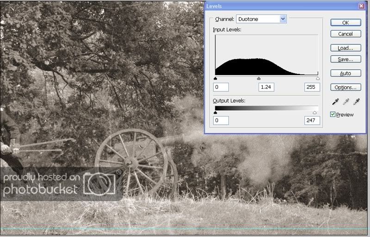Apply Auto levels adjustment
This screenshot has width=370, height=237.
click(345, 73)
